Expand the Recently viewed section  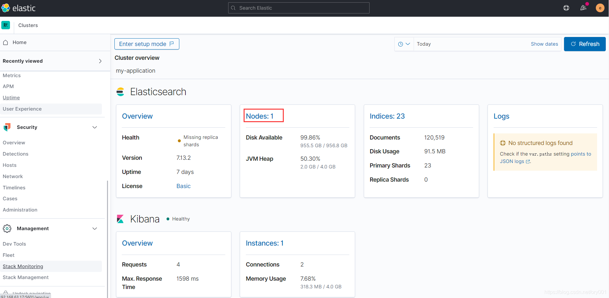click(100, 61)
